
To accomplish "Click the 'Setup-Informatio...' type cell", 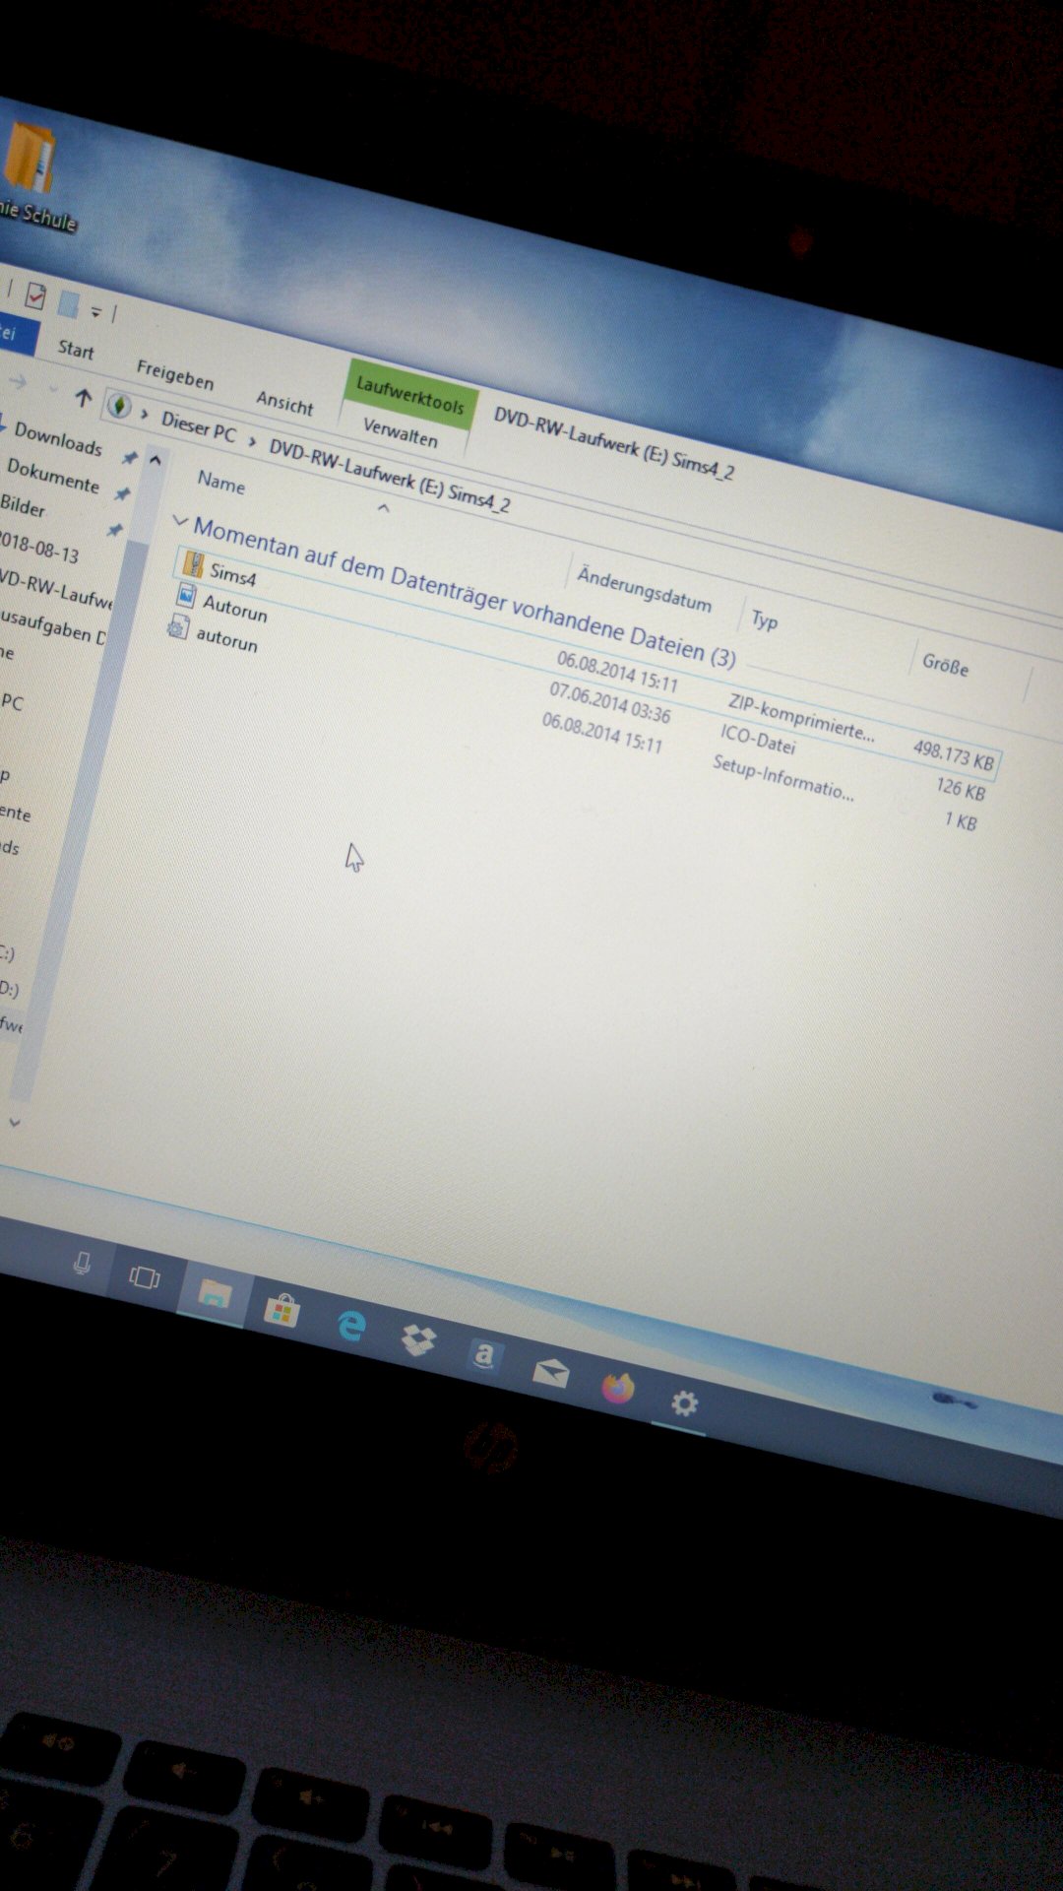I will click(x=782, y=777).
